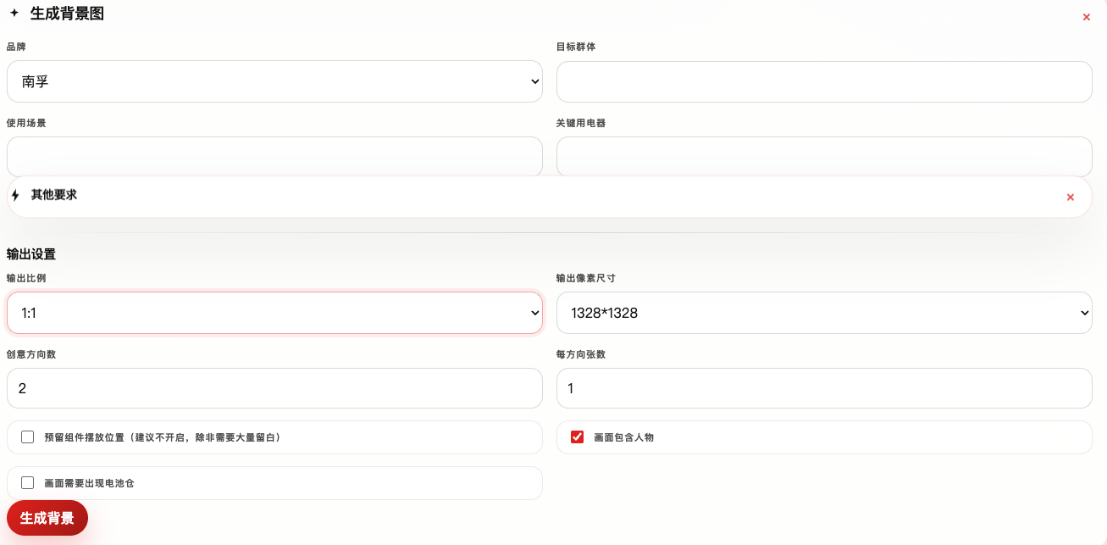Click the 生成背景 button
This screenshot has height=545, width=1107.
(x=47, y=518)
